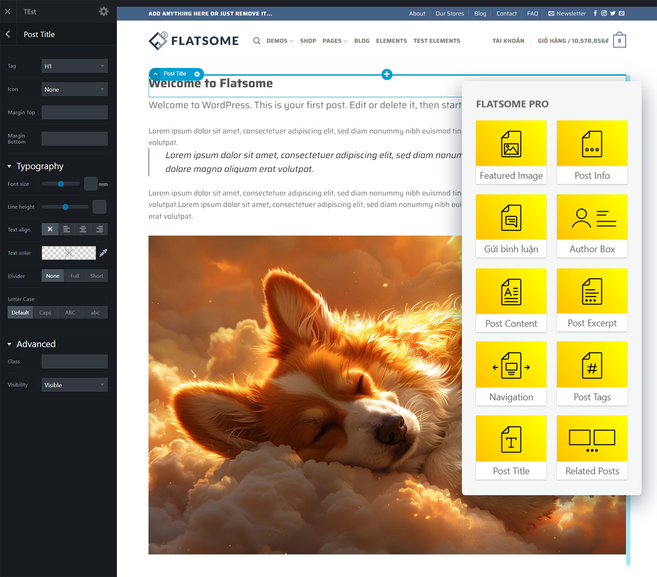
Task: Select Caps letter case option
Action: [45, 313]
